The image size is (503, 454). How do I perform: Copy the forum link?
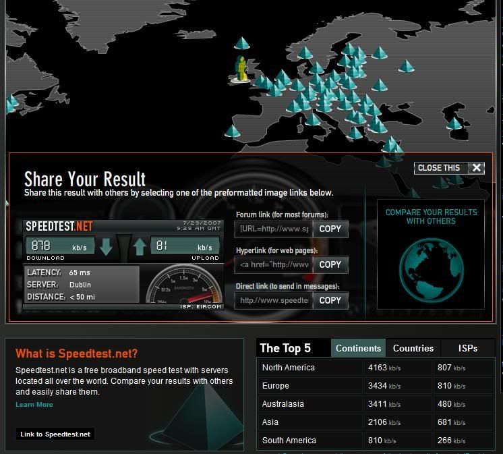[x=330, y=229]
